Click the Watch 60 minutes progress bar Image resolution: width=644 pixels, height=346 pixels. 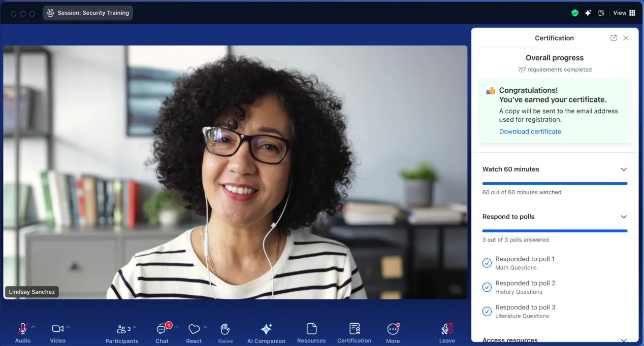click(555, 184)
